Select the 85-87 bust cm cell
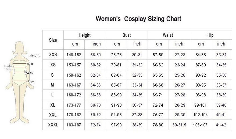The height and width of the screenshot is (139, 236). (116, 85)
